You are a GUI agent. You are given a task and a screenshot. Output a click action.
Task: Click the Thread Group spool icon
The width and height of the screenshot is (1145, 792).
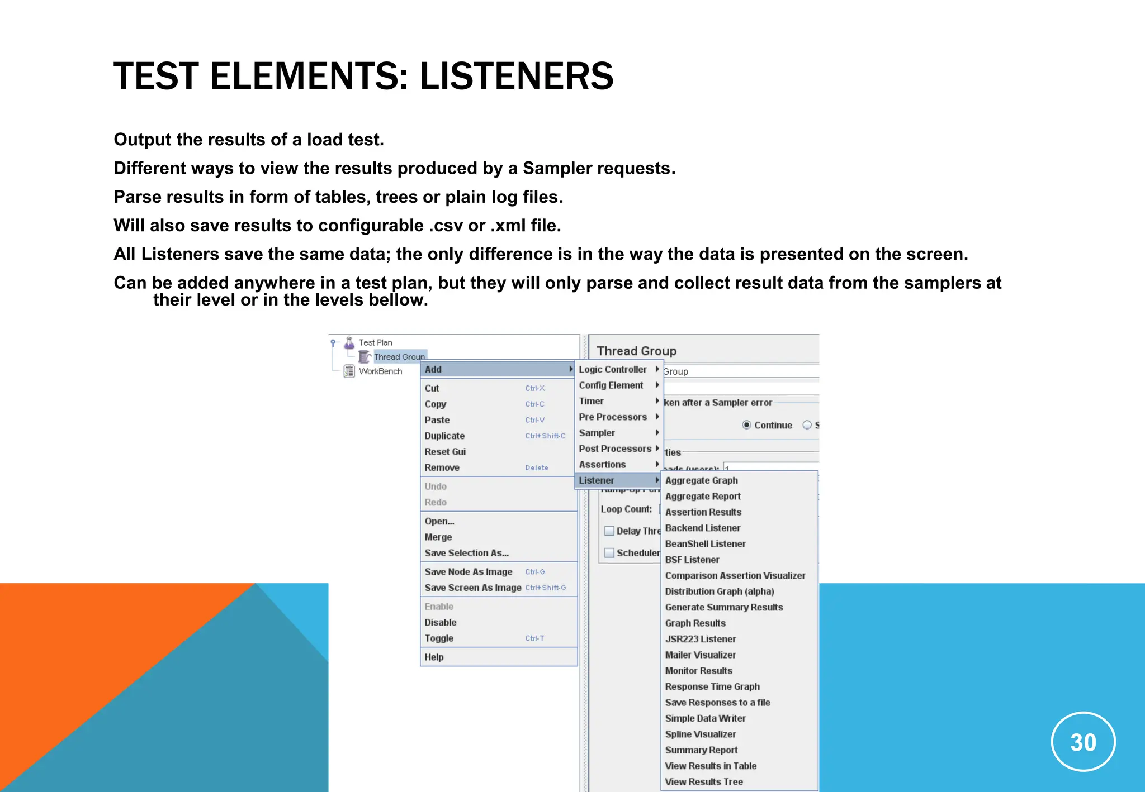point(365,356)
